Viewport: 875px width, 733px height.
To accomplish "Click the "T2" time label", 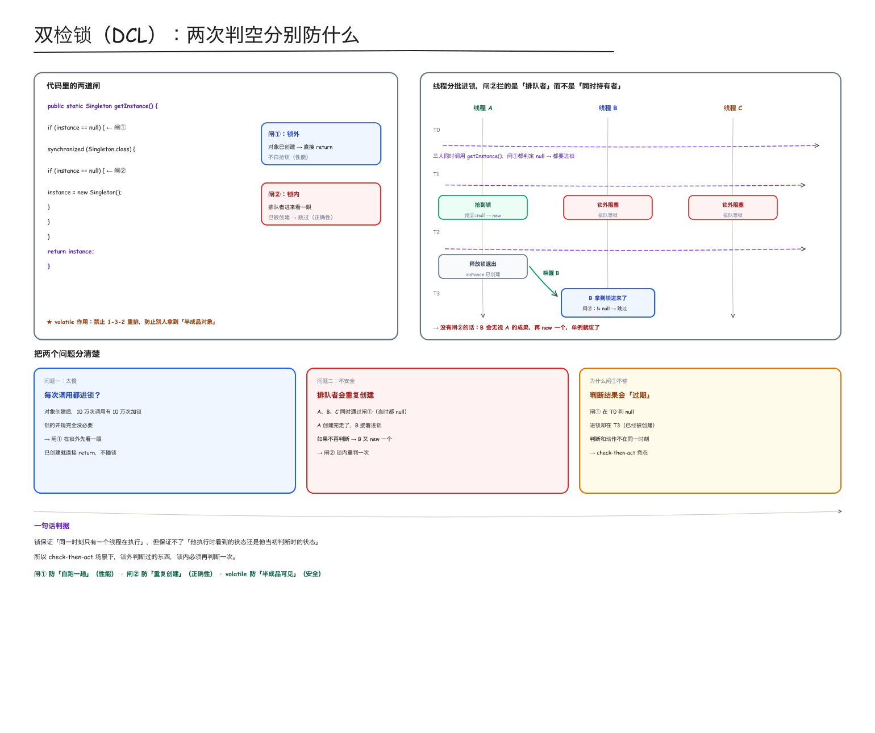I will pos(436,232).
